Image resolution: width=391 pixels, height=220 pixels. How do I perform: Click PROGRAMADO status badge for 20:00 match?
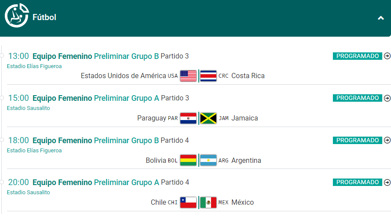click(x=357, y=182)
